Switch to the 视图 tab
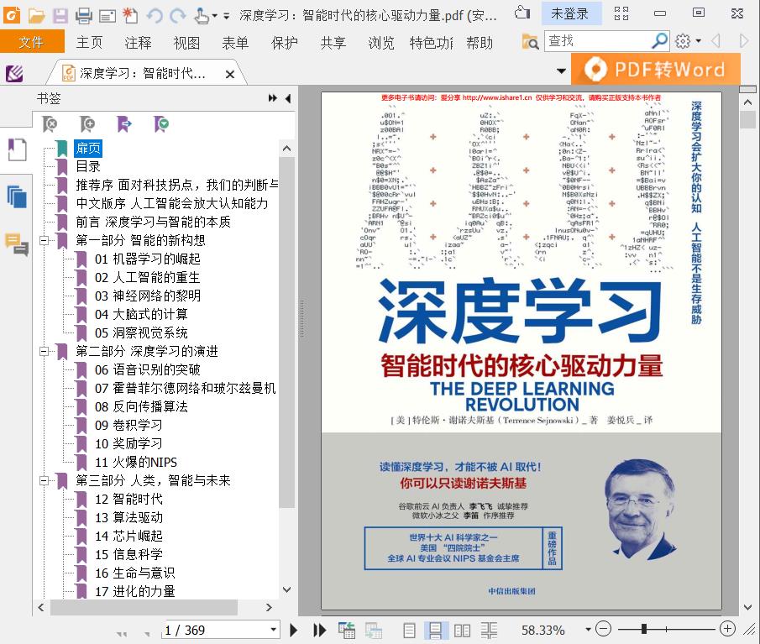 (x=186, y=43)
